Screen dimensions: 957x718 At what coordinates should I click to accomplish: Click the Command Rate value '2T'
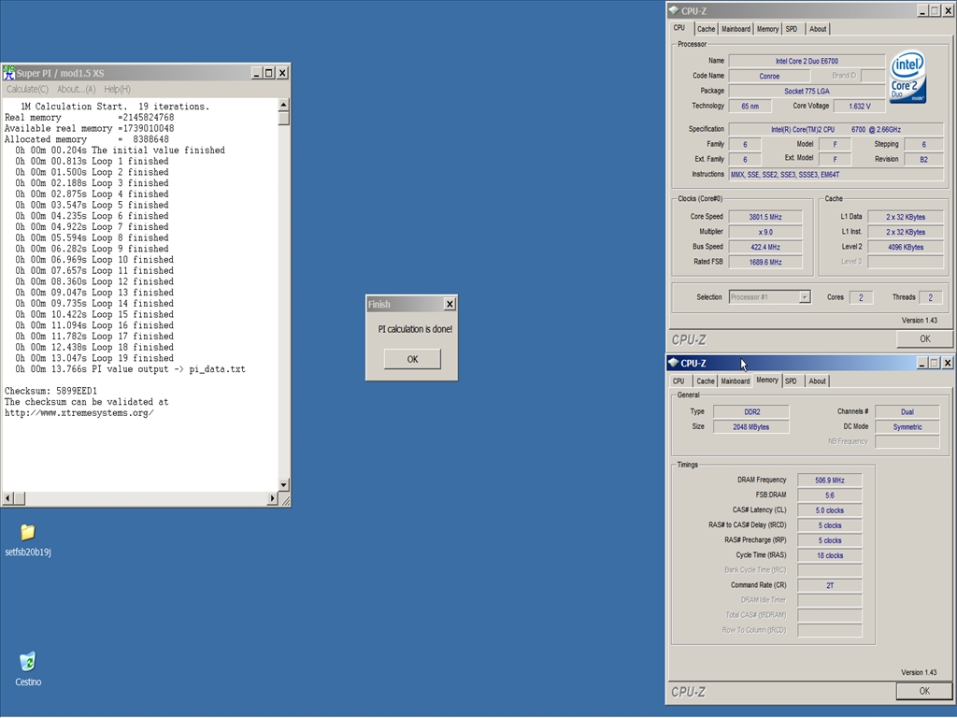pyautogui.click(x=830, y=585)
